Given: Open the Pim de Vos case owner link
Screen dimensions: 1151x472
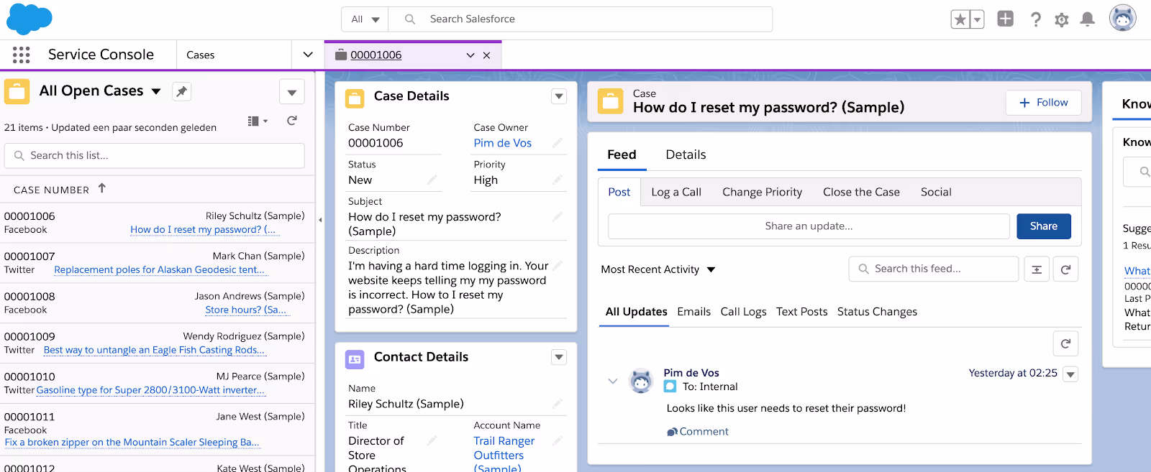Looking at the screenshot, I should point(502,143).
